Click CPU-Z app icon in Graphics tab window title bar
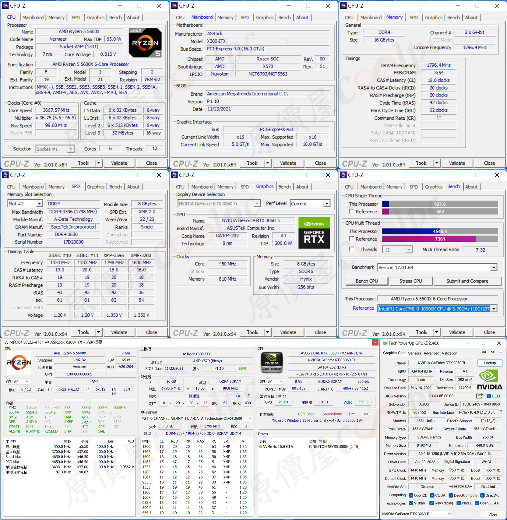The image size is (507, 520). 174,175
